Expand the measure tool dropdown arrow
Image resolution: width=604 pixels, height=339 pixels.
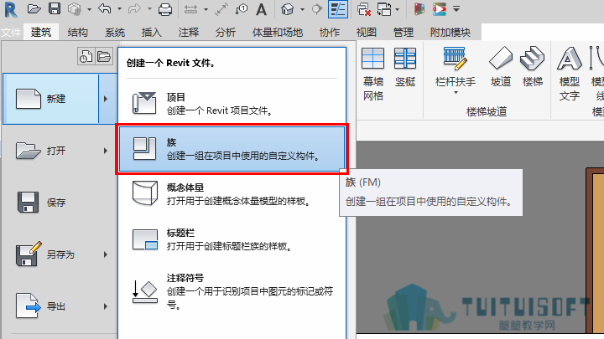click(x=206, y=9)
